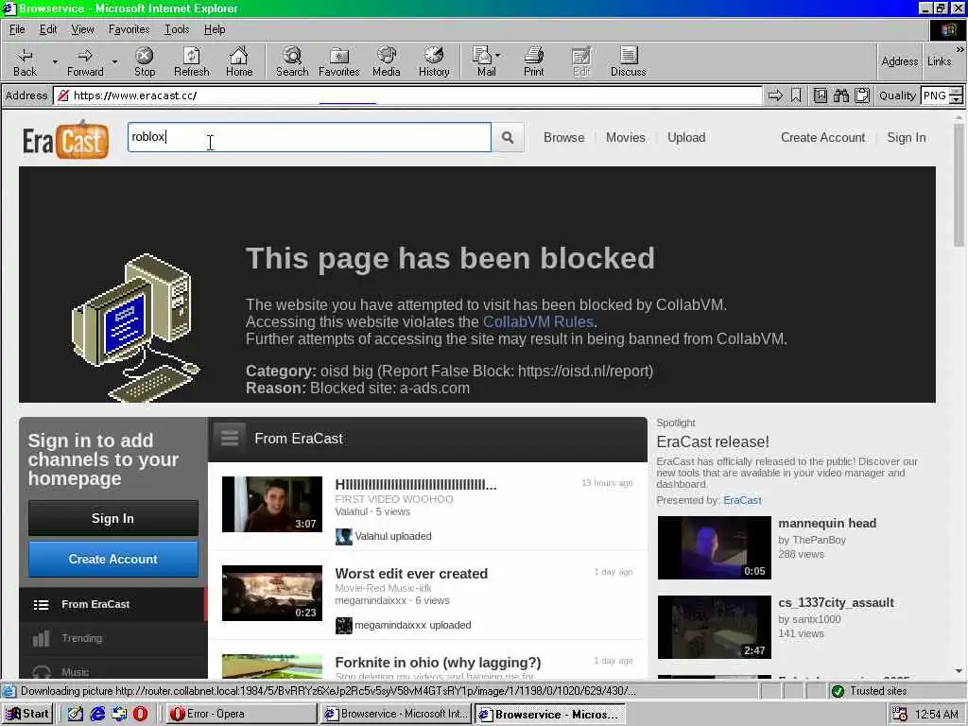Click the EraCast search text box
This screenshot has height=726, width=968.
309,137
